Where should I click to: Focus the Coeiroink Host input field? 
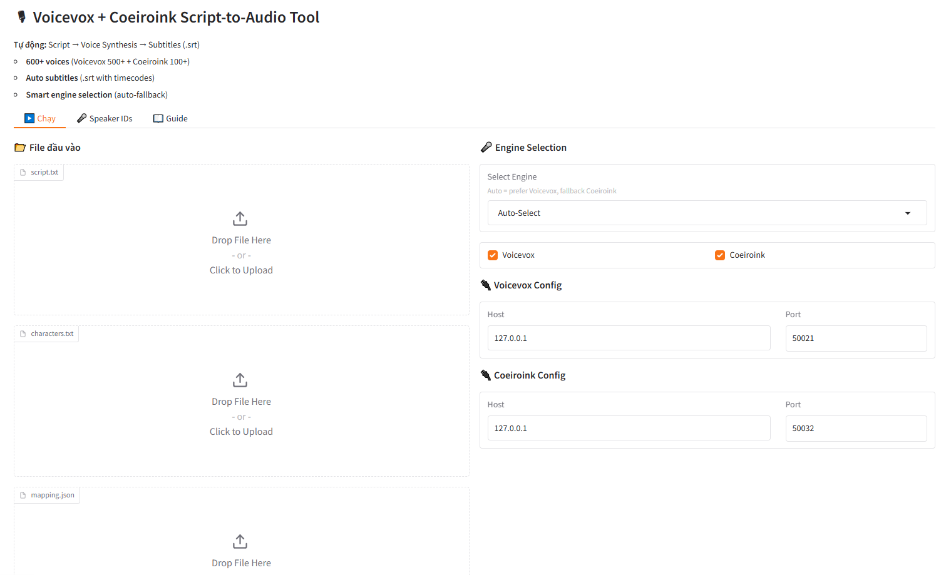(x=629, y=428)
